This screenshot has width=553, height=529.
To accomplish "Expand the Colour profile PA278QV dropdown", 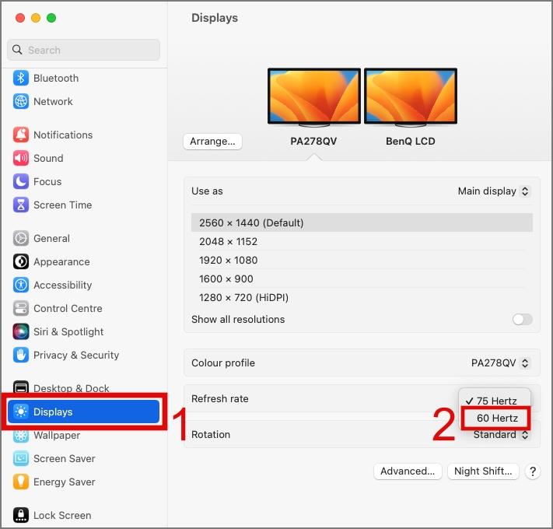I will [500, 363].
